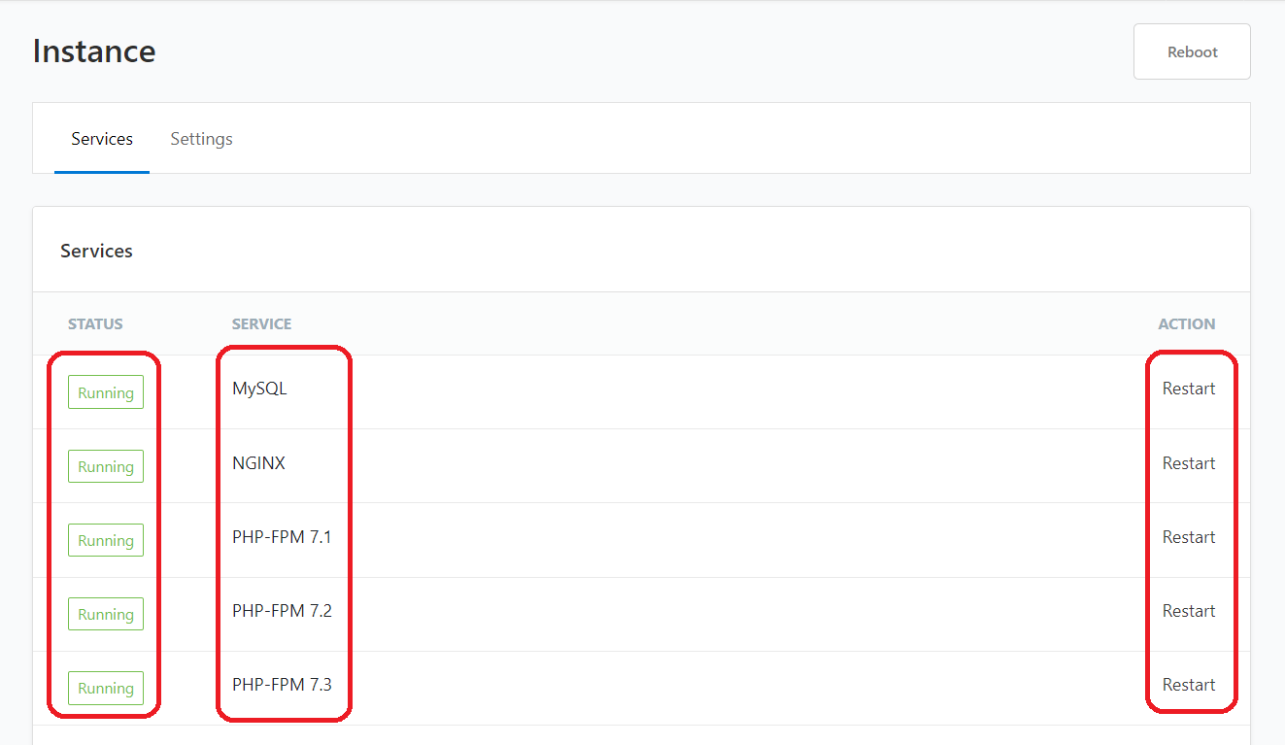Restart the MySQL service
The width and height of the screenshot is (1285, 745).
[1189, 389]
